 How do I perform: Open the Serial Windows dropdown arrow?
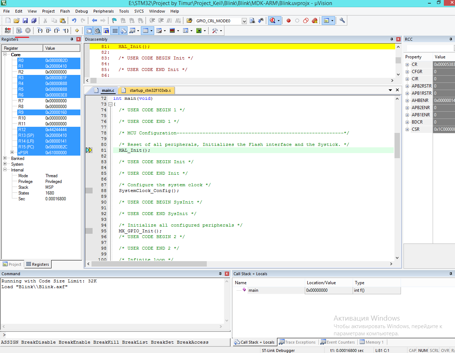click(165, 31)
